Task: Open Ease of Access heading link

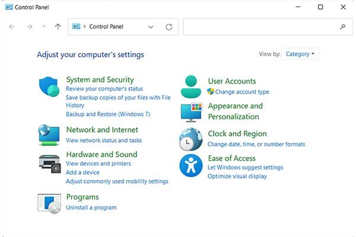Action: 232,158
